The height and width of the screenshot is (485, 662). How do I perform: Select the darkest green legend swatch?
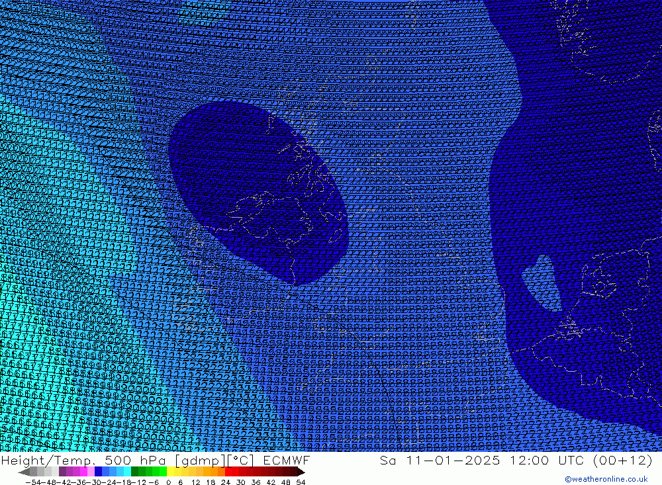pyautogui.click(x=134, y=472)
